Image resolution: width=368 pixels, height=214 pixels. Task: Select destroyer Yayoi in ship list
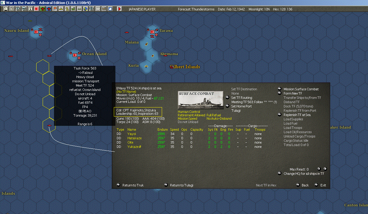point(131,134)
